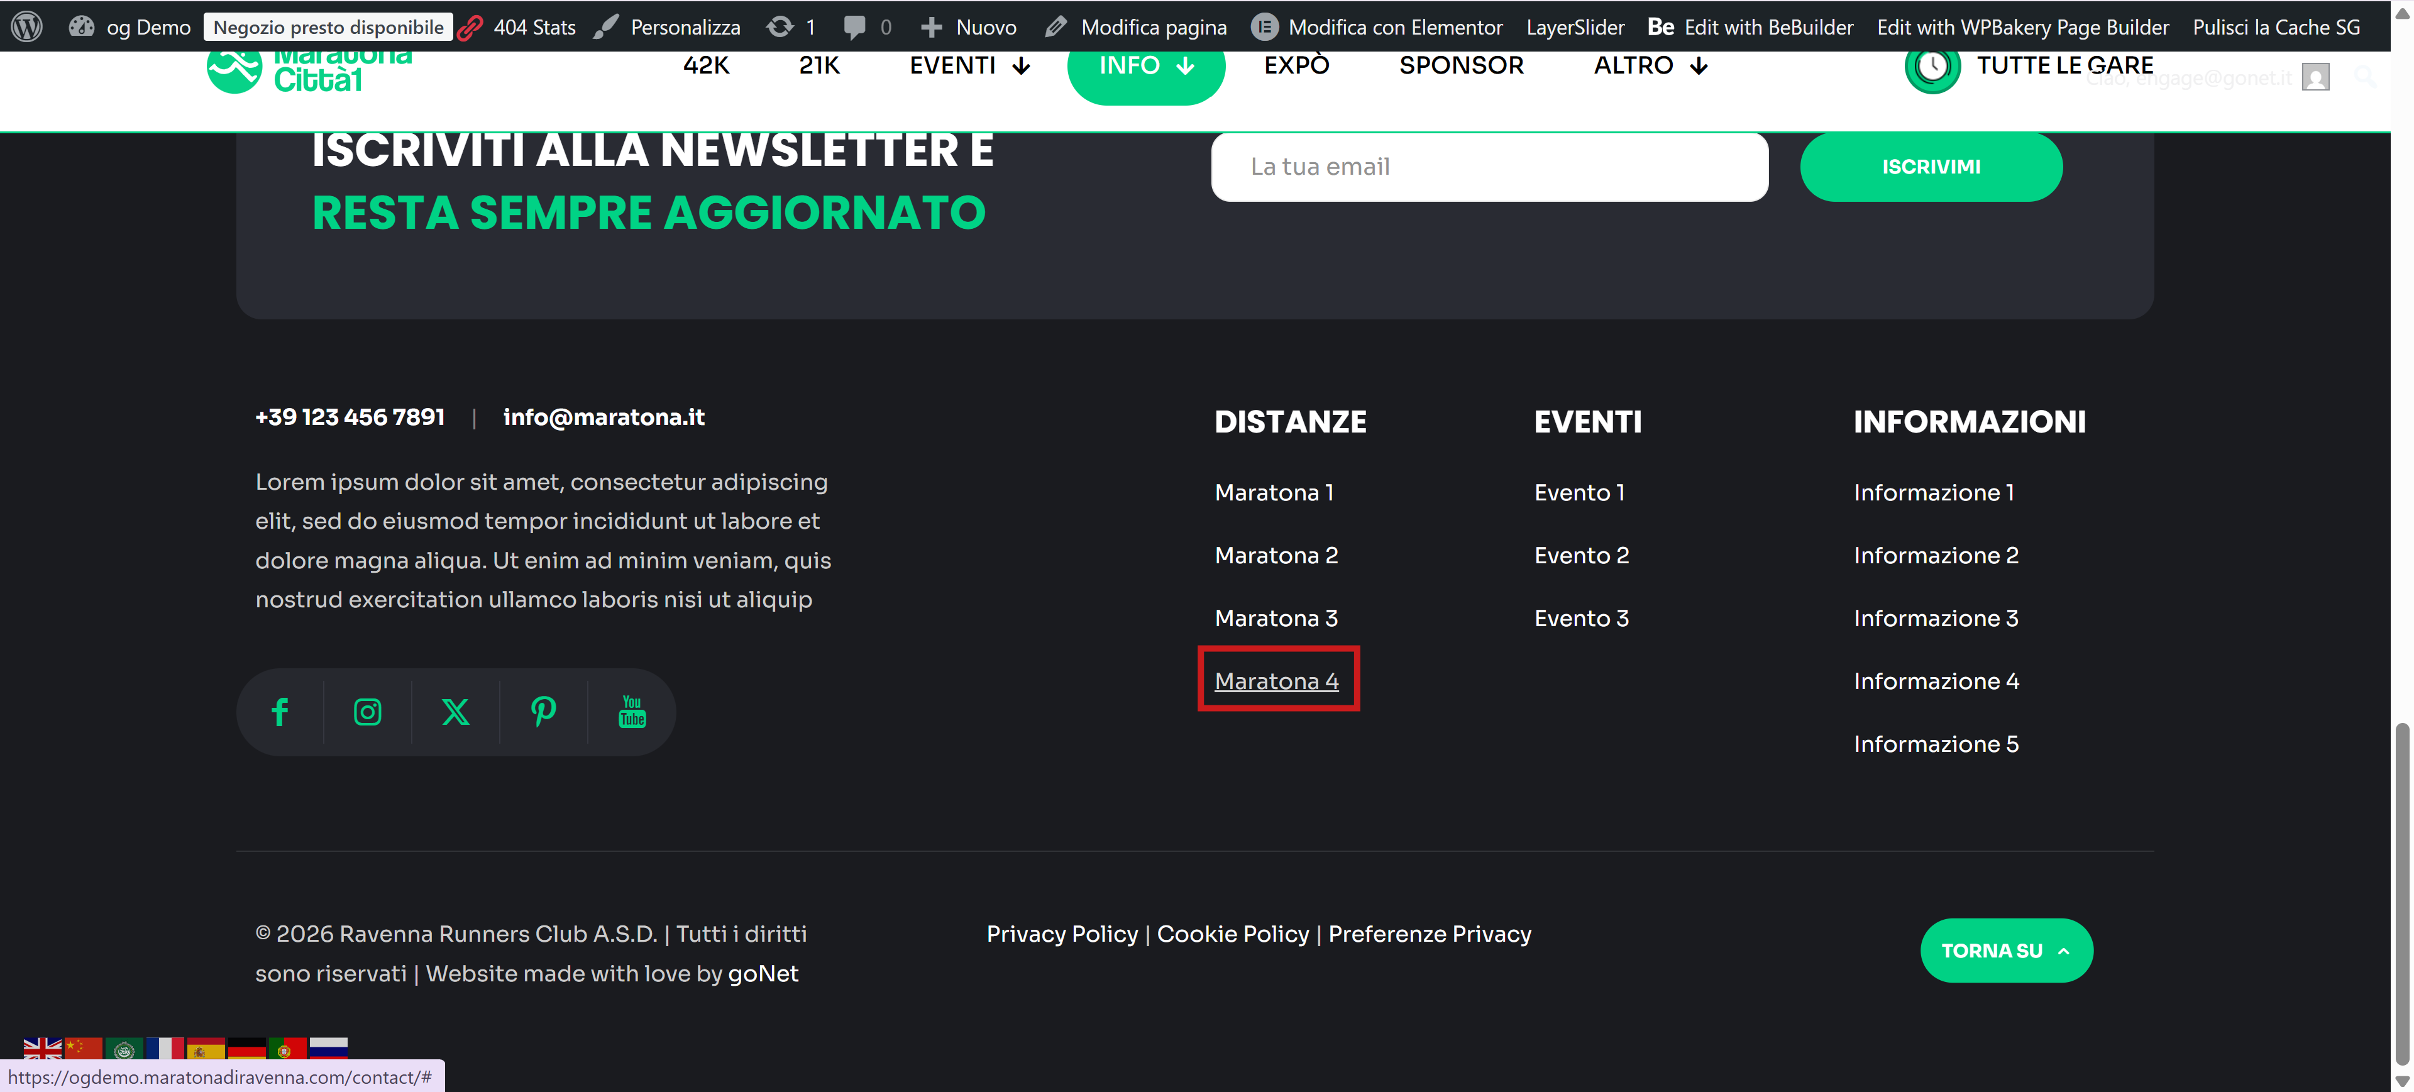Expand the INFO dropdown menu
Viewport: 2414px width, 1092px height.
(x=1145, y=65)
